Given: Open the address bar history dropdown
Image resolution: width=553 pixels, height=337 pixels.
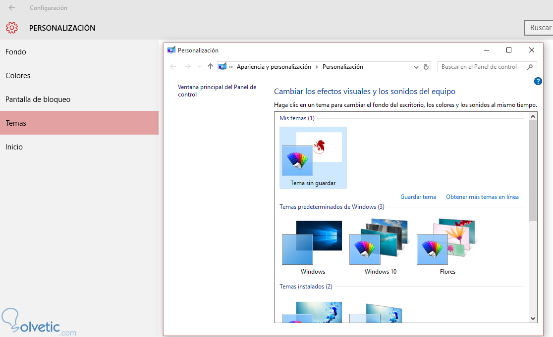Looking at the screenshot, I should click(416, 67).
